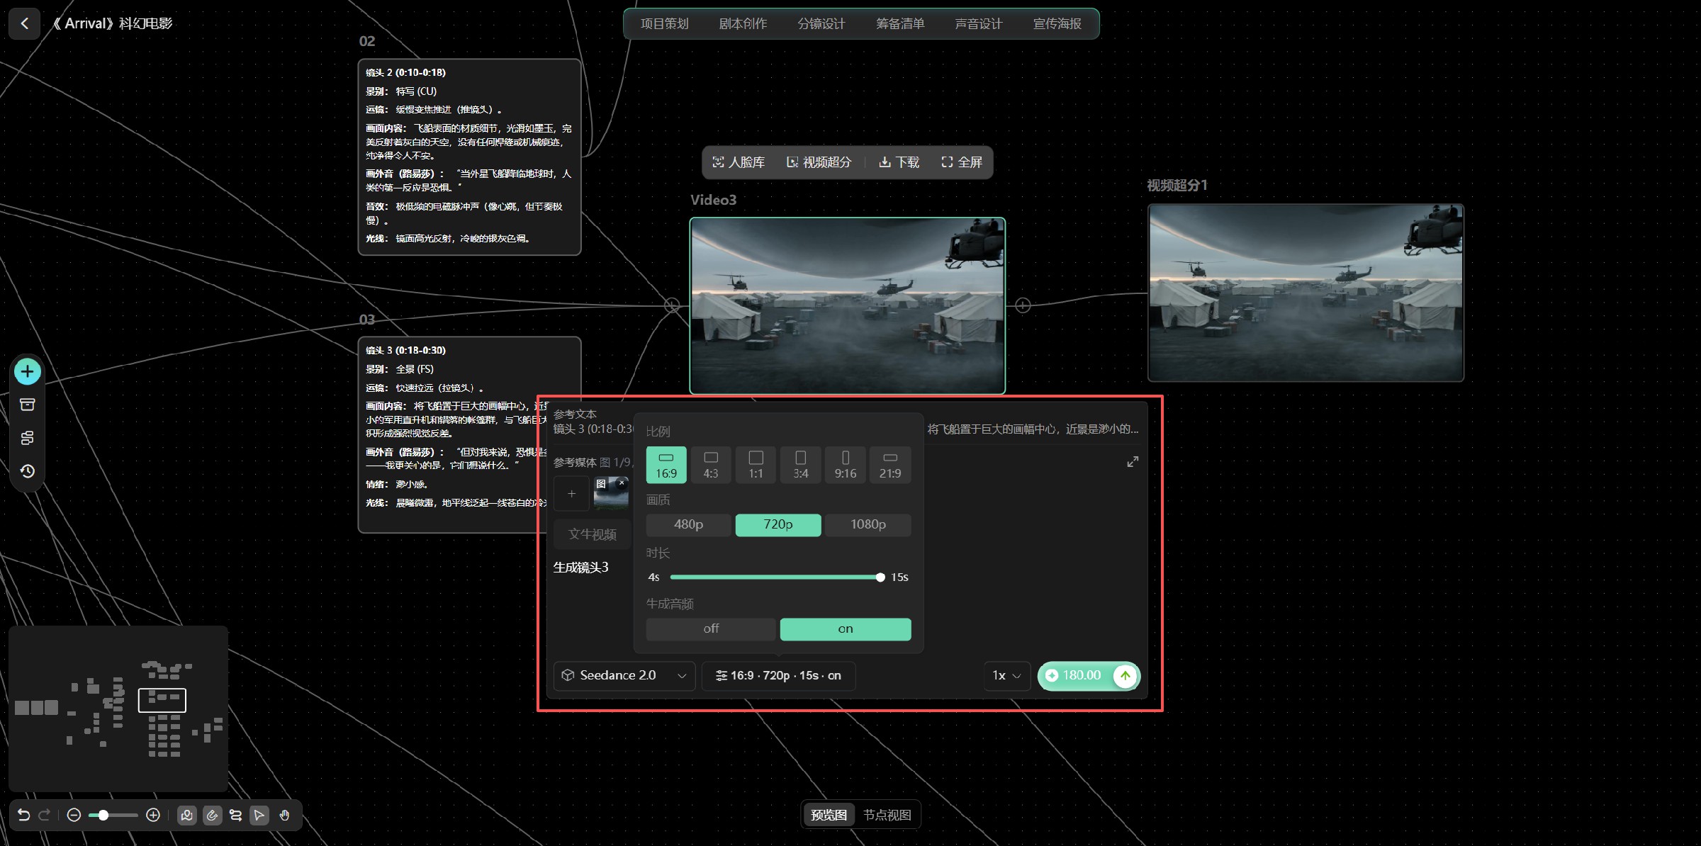Open the 1x count dropdown
1701x846 pixels.
click(1006, 675)
